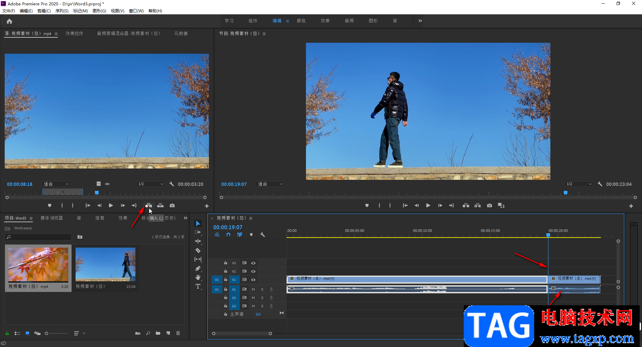Image resolution: width=642 pixels, height=347 pixels.
Task: Toggle V1 track output eye icon
Action: tap(253, 280)
